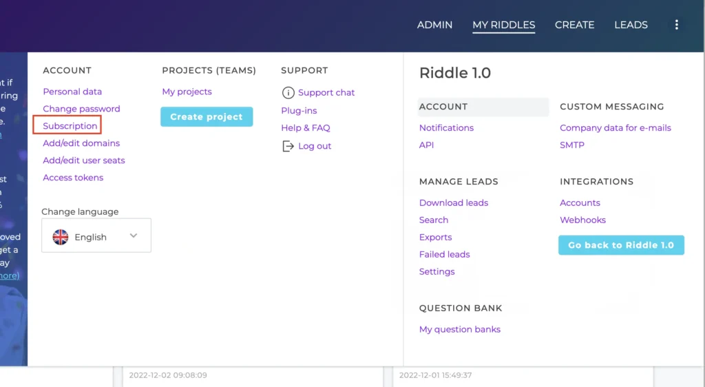
Task: Click Go back to Riddle 1.0 button
Action: [x=621, y=245]
